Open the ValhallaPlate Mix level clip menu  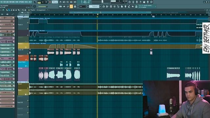coord(30,31)
